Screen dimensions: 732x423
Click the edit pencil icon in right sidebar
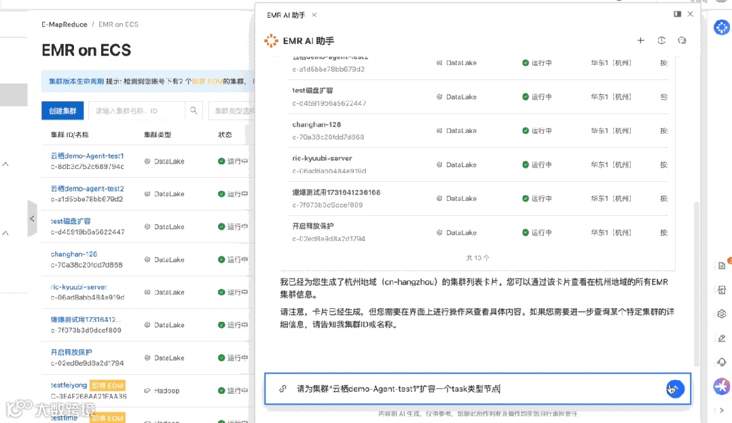[x=722, y=338]
